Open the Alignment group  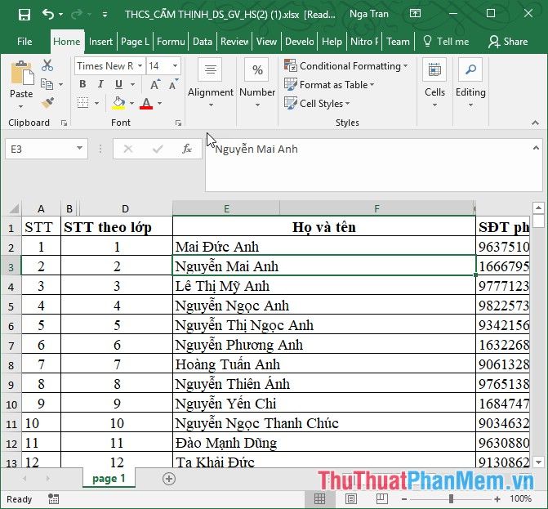pos(211,84)
